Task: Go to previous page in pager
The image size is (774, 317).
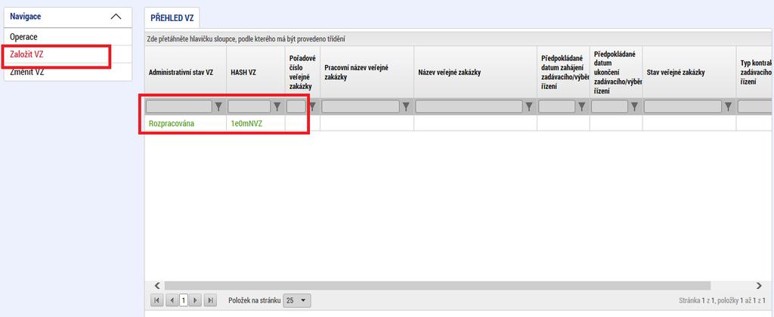Action: 172,300
